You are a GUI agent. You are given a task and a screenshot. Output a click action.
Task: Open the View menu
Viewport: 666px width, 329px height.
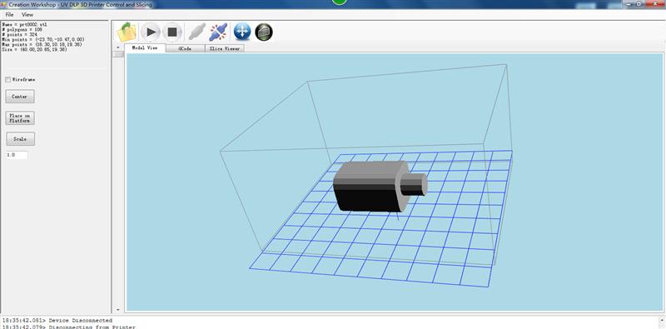click(27, 14)
